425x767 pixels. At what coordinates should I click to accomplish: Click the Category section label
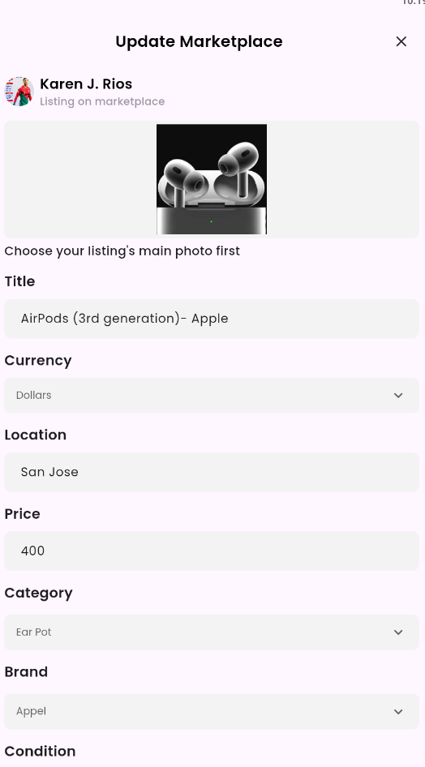click(x=39, y=593)
